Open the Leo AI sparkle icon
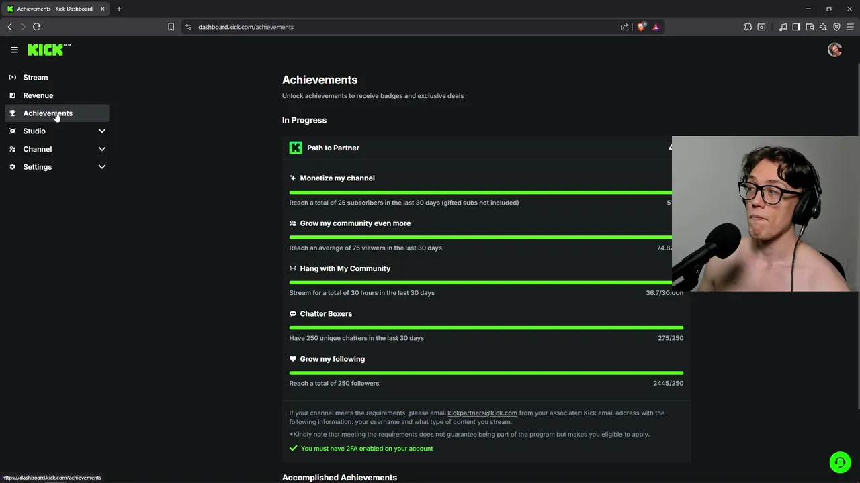This screenshot has height=483, width=860. 823,27
